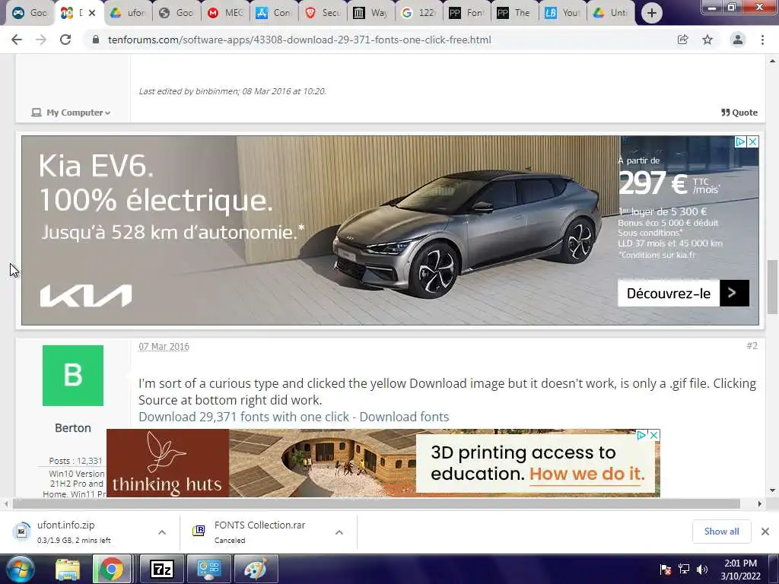Open post number #2 permalink

[x=752, y=346]
